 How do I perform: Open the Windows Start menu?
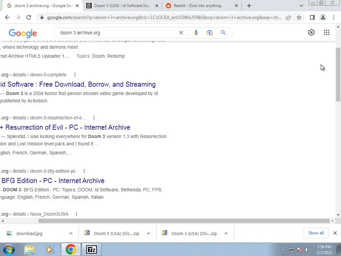pos(9,249)
